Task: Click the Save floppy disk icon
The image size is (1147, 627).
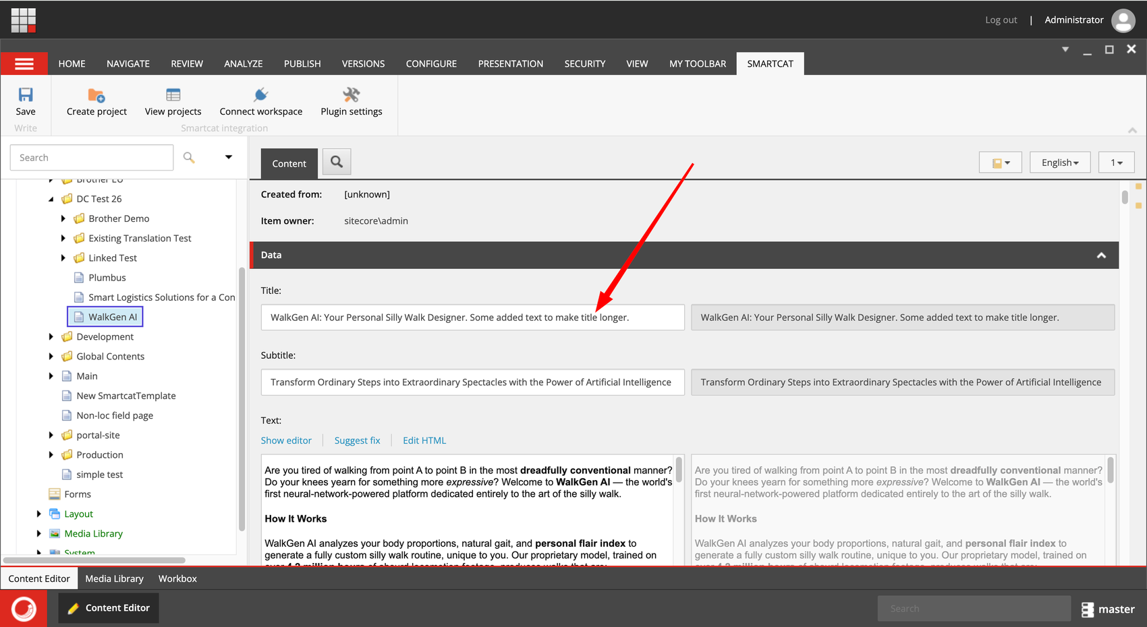Action: 26,94
